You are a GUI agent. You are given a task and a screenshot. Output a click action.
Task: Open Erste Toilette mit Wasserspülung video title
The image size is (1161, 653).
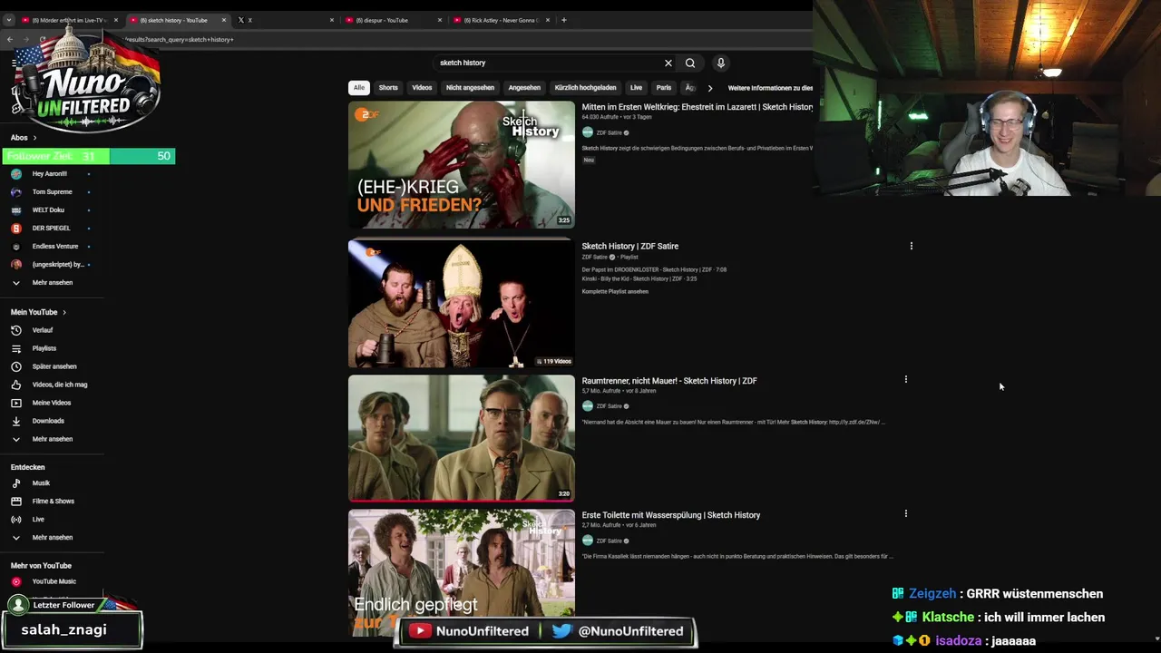pyautogui.click(x=671, y=515)
